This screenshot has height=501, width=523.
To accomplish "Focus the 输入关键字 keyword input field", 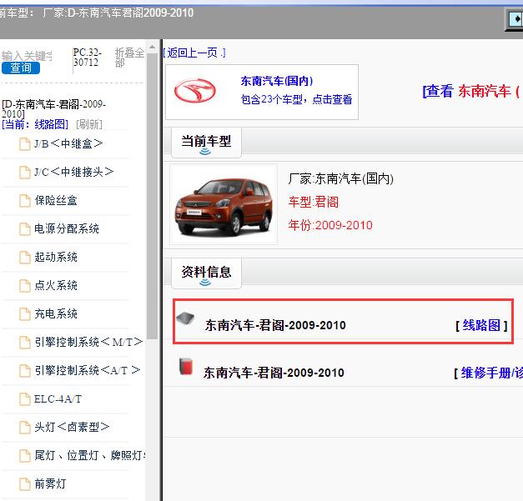I will 27,56.
